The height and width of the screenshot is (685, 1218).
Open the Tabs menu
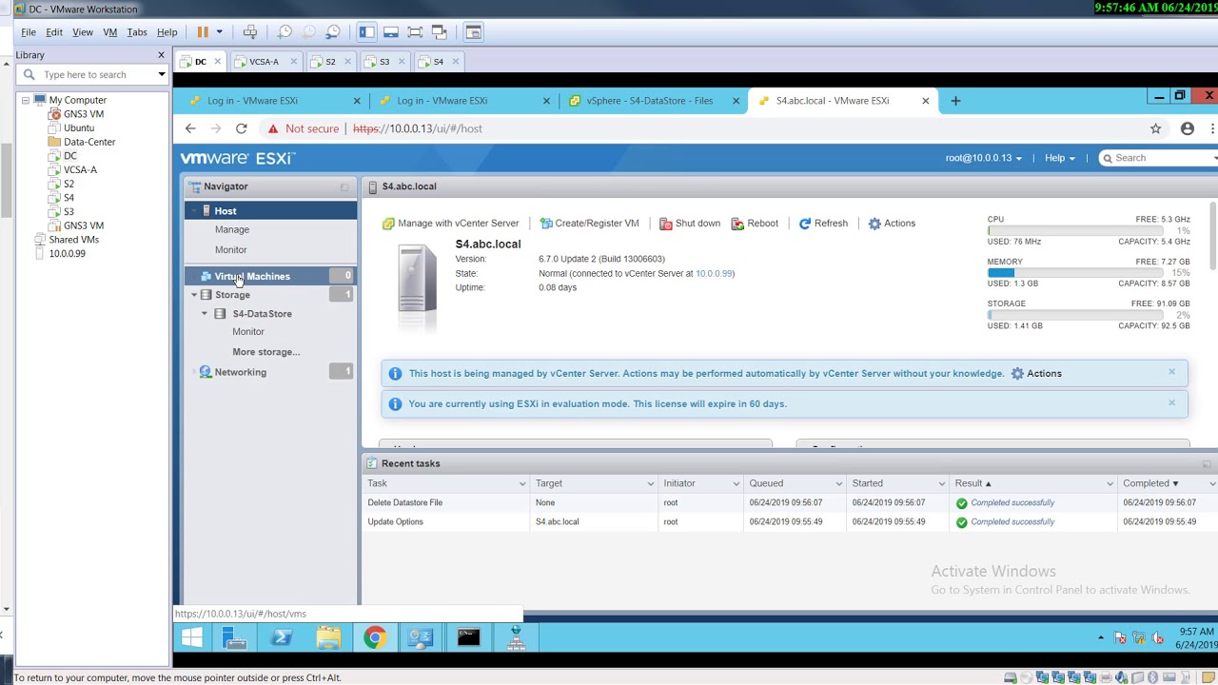pyautogui.click(x=137, y=32)
